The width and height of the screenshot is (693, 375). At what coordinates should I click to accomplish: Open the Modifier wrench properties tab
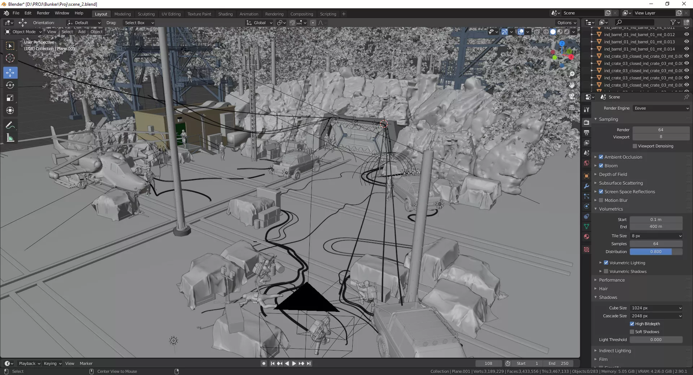coord(587,186)
